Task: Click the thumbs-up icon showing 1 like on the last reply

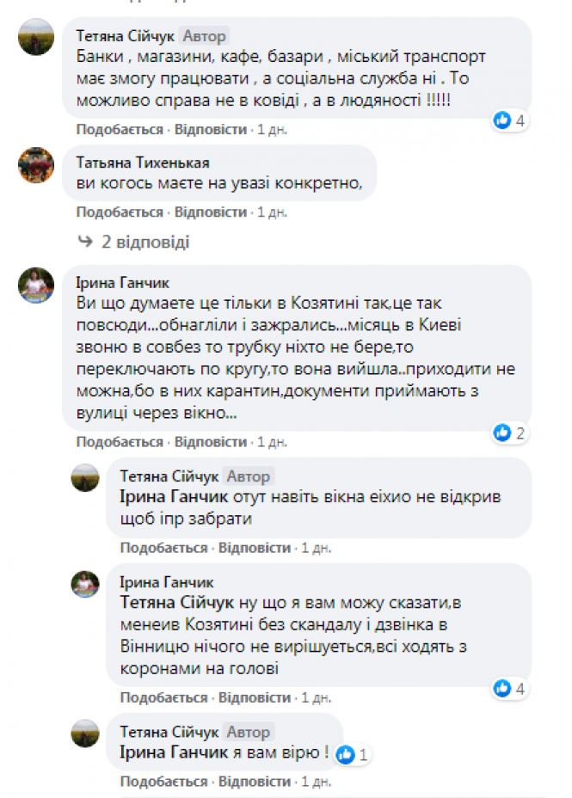Action: point(345,752)
